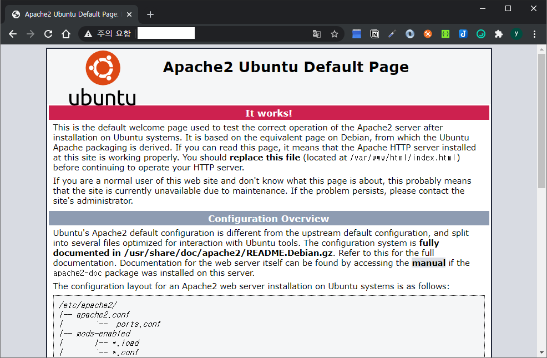Open the blue ring extension icon

point(410,34)
